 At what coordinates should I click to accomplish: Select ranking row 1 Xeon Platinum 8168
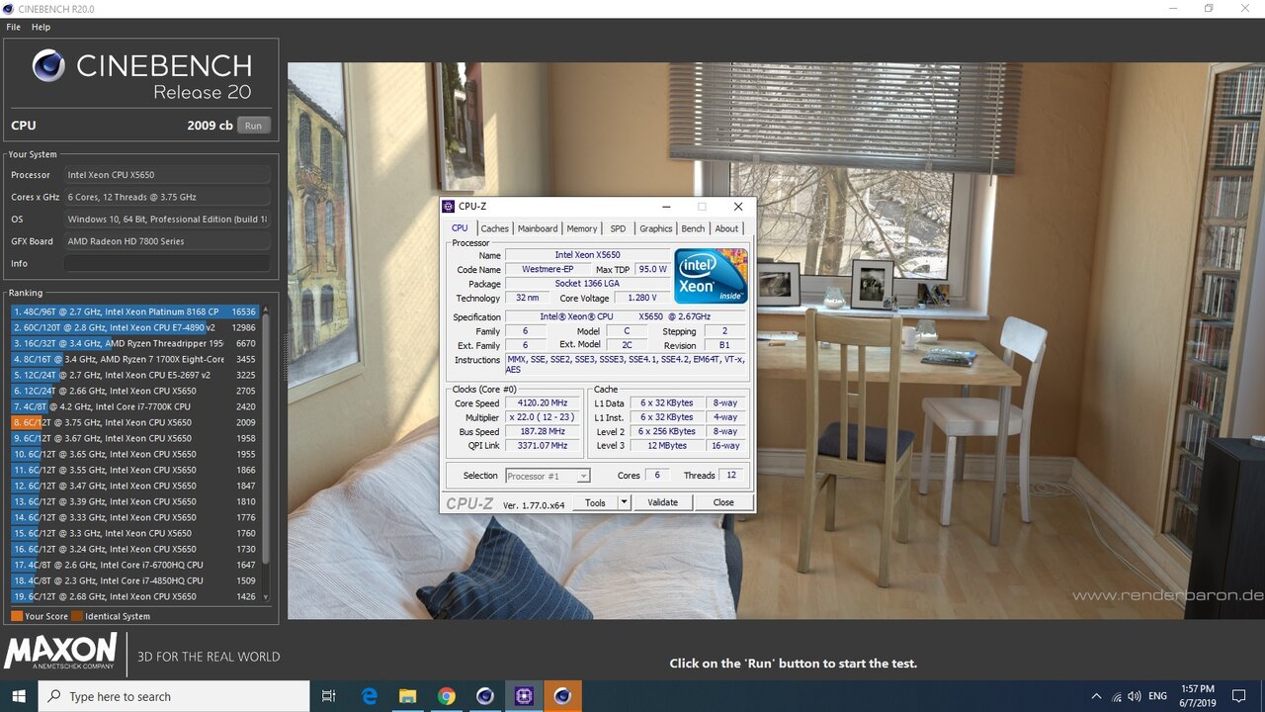(x=135, y=311)
